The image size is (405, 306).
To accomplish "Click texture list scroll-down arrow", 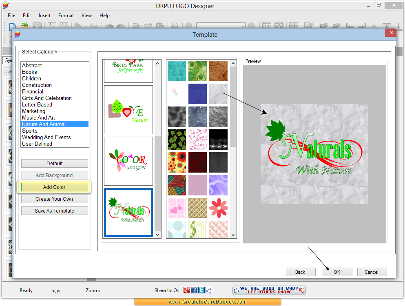I will 233,235.
